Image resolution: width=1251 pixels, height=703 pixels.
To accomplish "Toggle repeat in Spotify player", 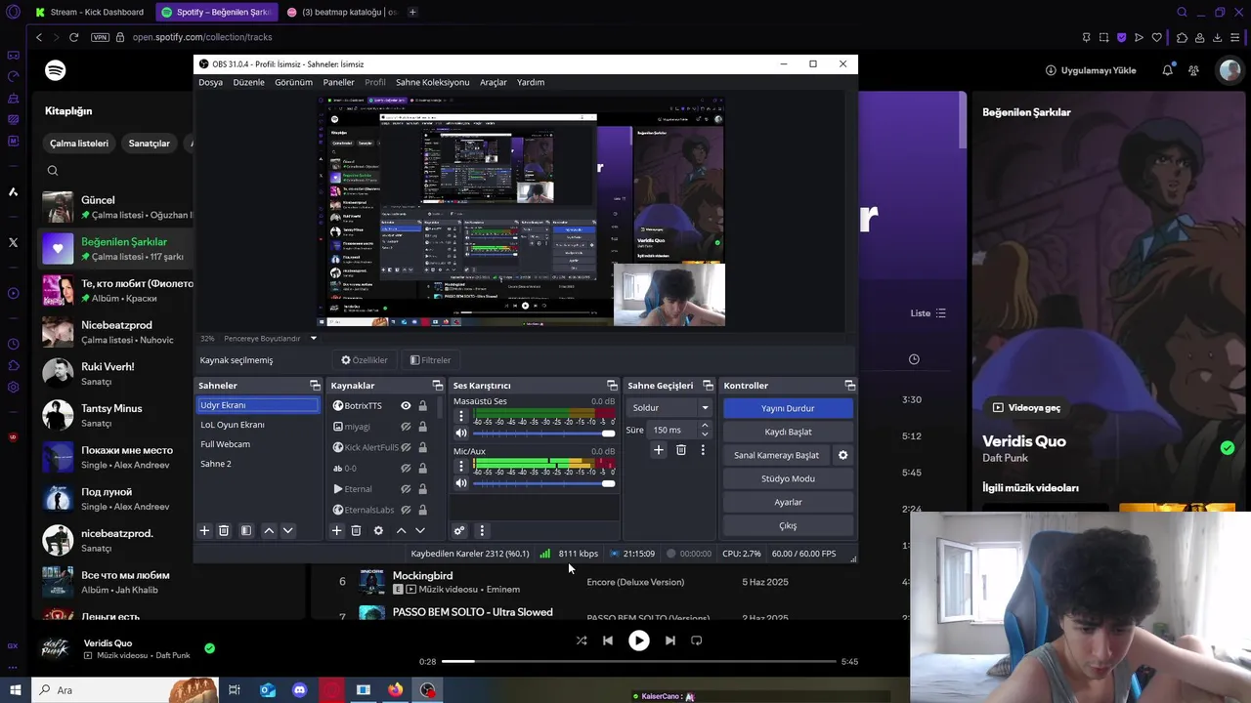I will pyautogui.click(x=697, y=641).
